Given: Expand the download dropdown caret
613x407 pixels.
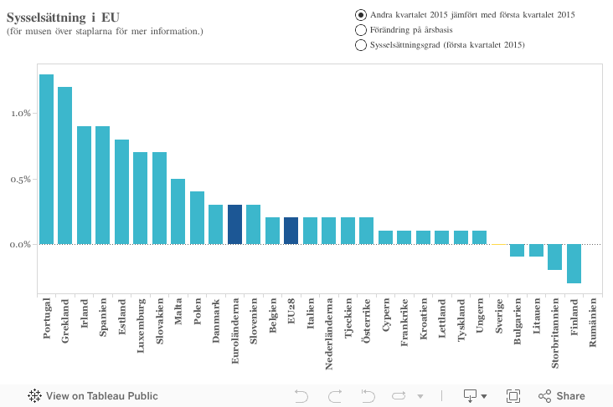Looking at the screenshot, I should [485, 397].
